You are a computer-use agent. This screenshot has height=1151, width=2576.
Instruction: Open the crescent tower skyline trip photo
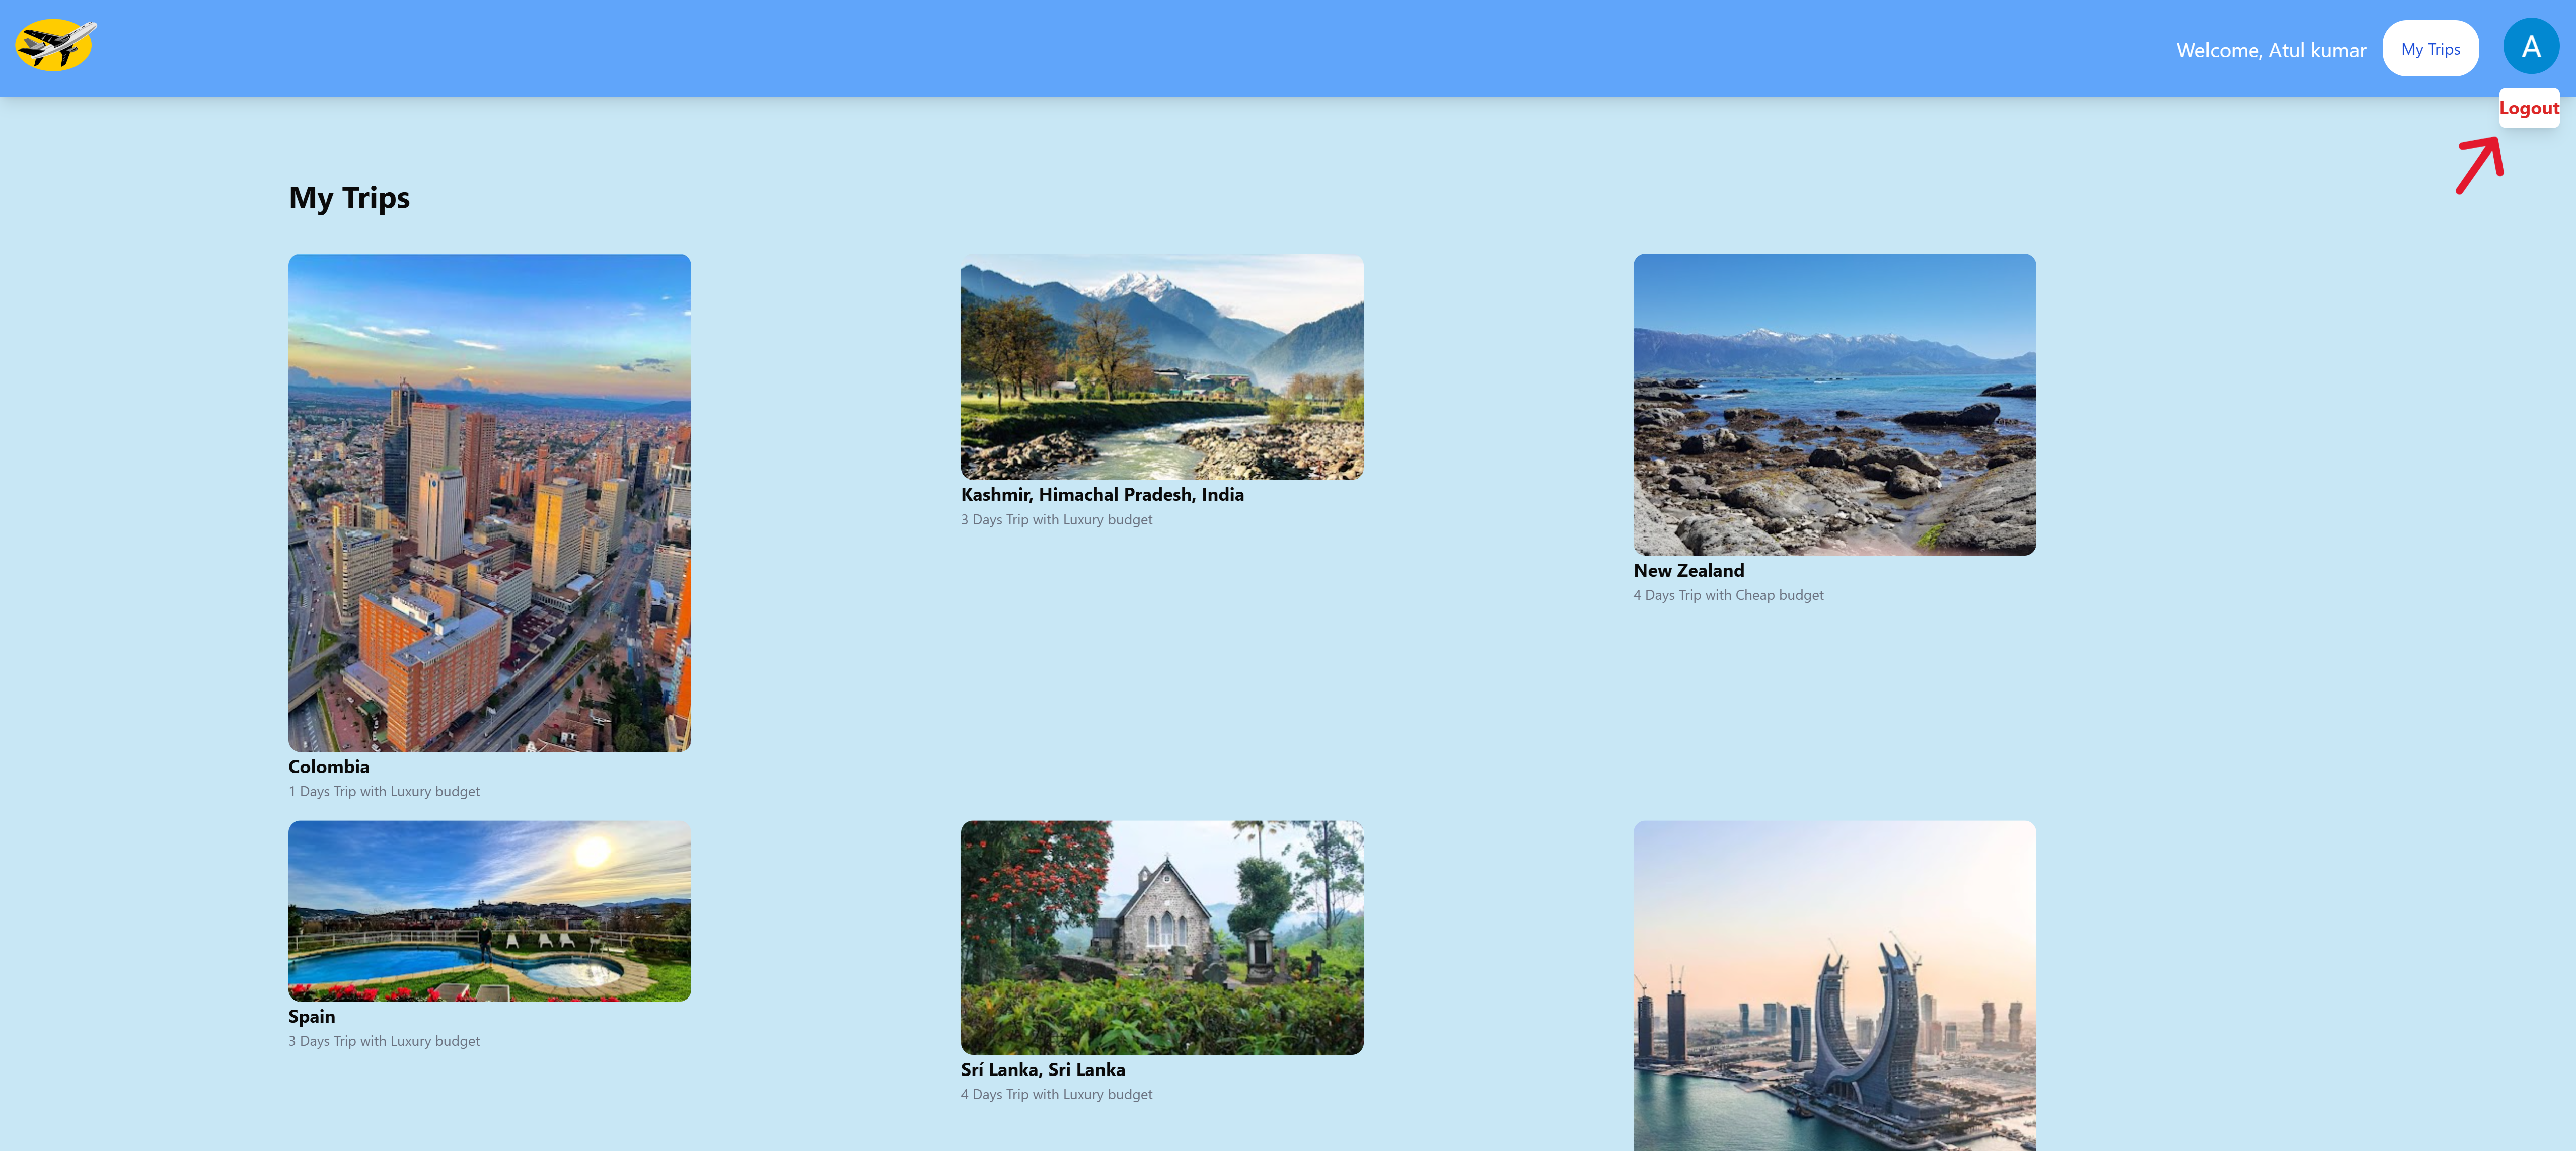click(x=1833, y=985)
